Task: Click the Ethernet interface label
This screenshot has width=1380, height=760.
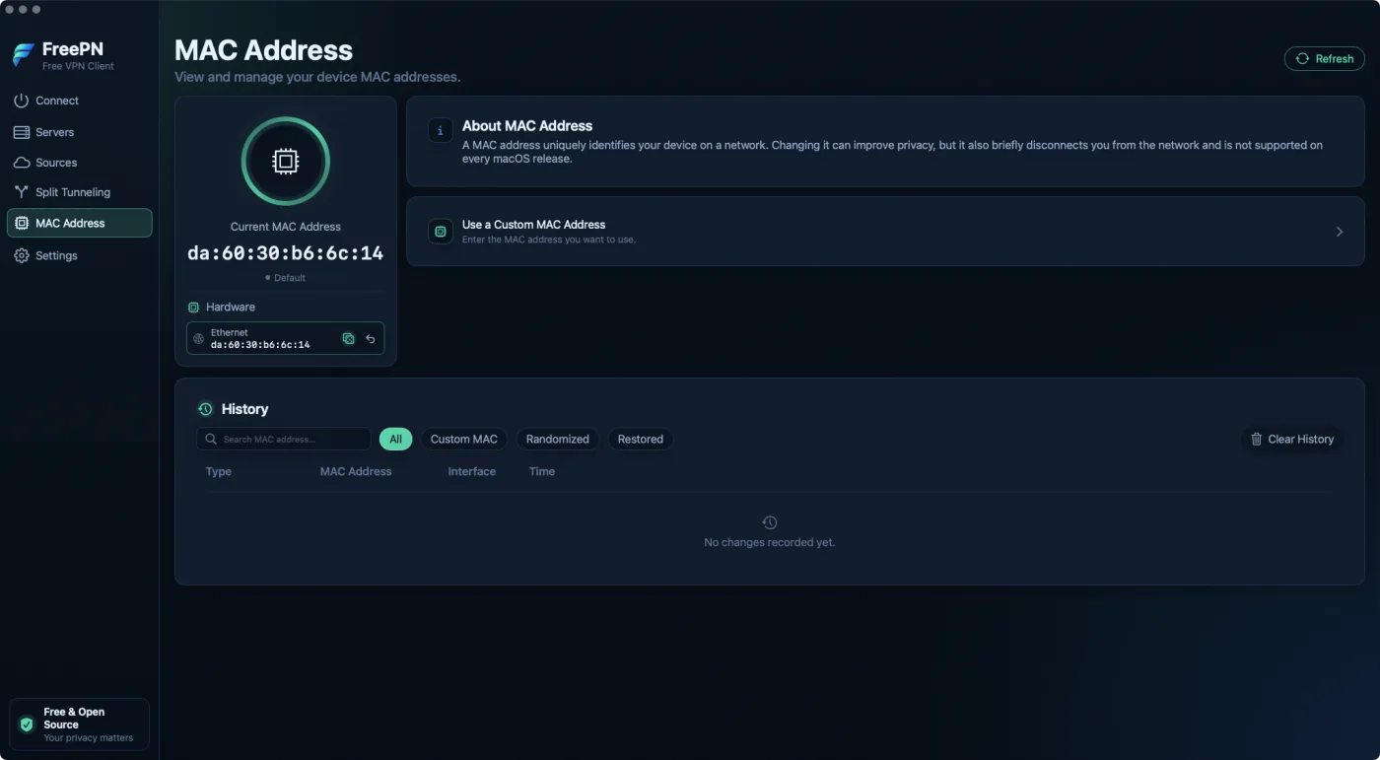Action: 230,332
